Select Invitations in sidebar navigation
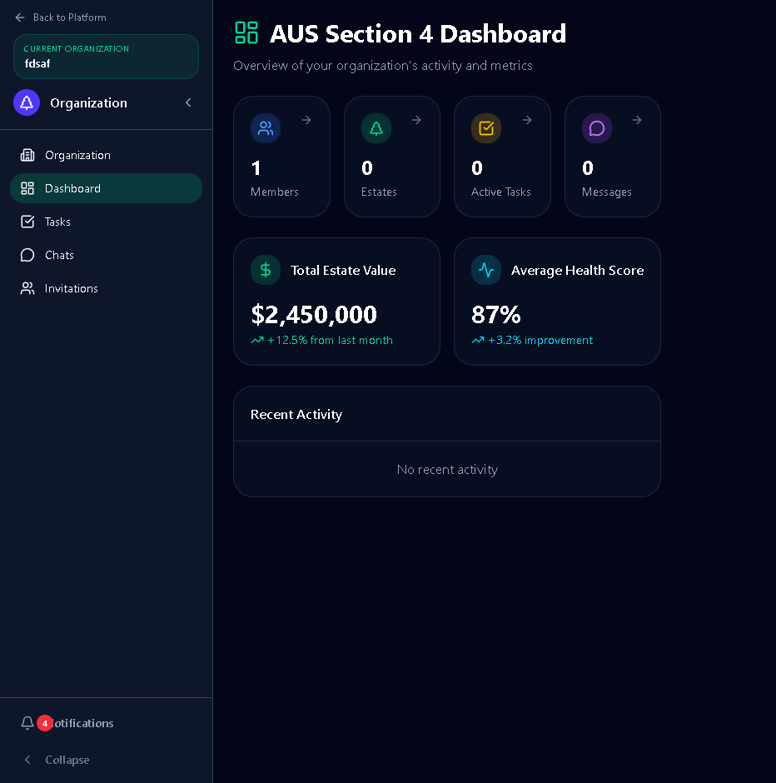The width and height of the screenshot is (776, 783). pyautogui.click(x=71, y=288)
